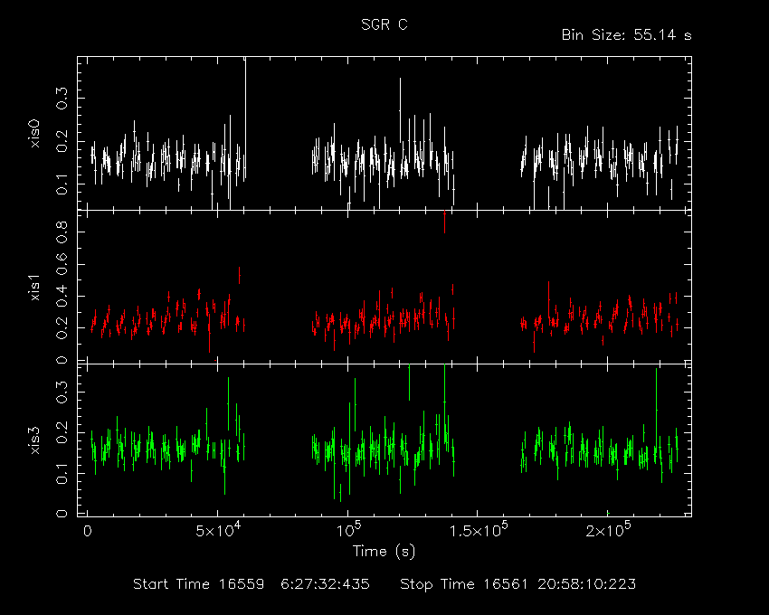Click the 2×10⁵ x-axis tick label

(x=608, y=530)
